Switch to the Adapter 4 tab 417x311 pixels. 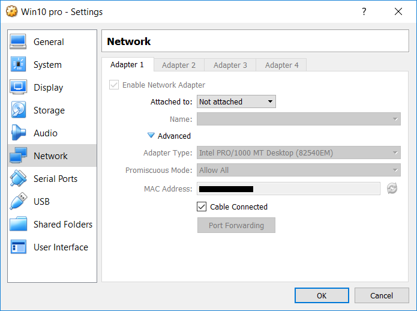(x=281, y=65)
